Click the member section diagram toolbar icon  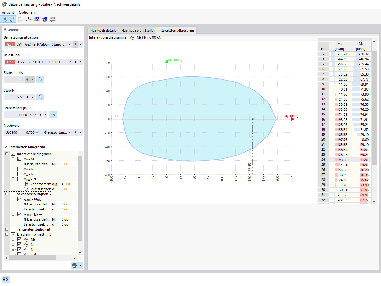(x=28, y=19)
